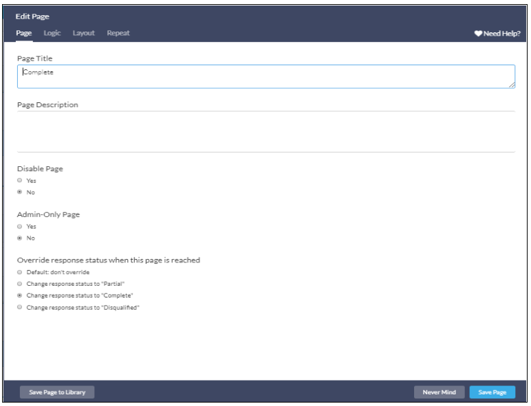Click the Save Page to Library button
531x406 pixels.
tap(57, 392)
